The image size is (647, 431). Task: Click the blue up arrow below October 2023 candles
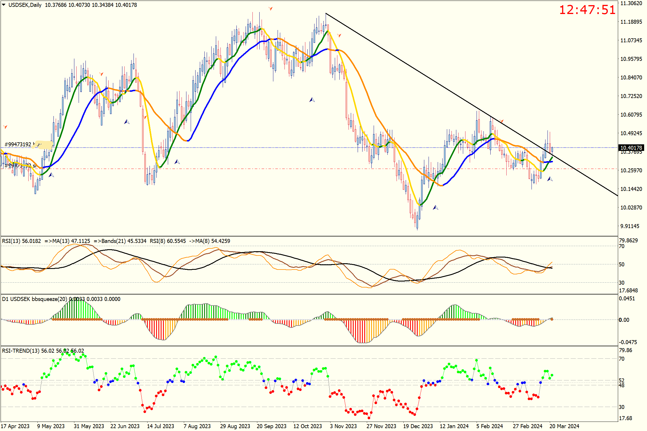tap(312, 100)
